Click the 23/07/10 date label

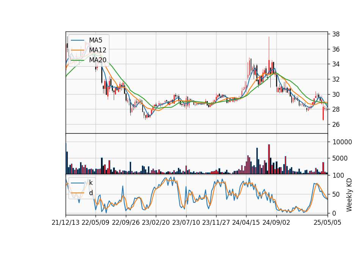[x=186, y=223]
